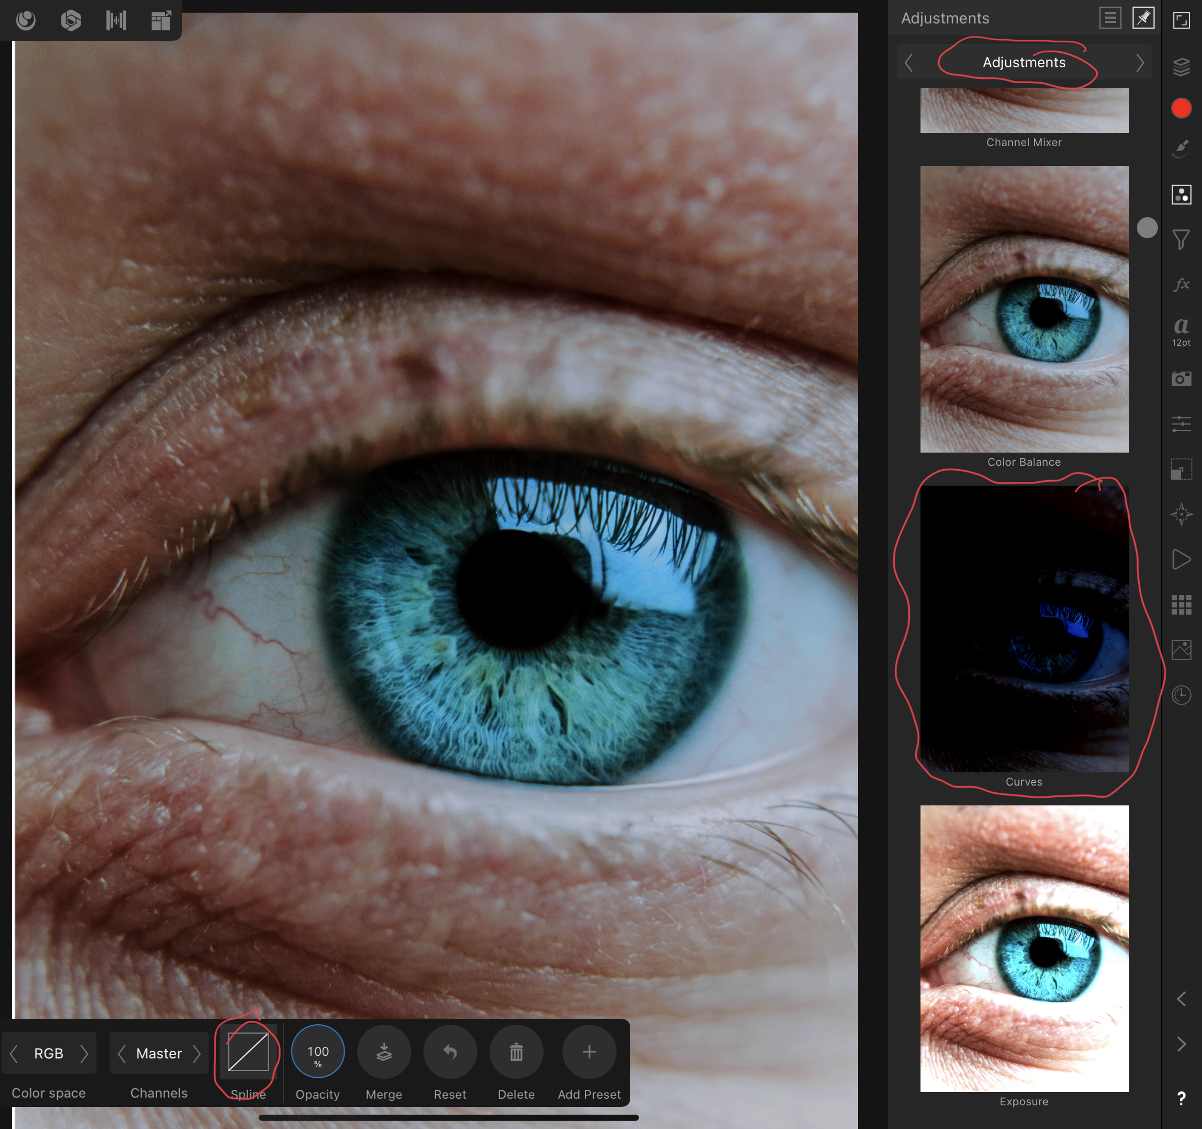1202x1129 pixels.
Task: Open the History clock icon
Action: click(1181, 695)
